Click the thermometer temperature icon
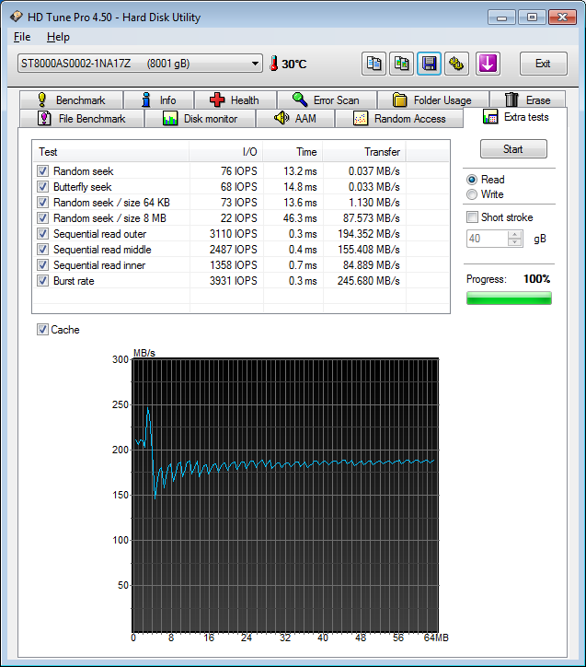 click(x=274, y=64)
